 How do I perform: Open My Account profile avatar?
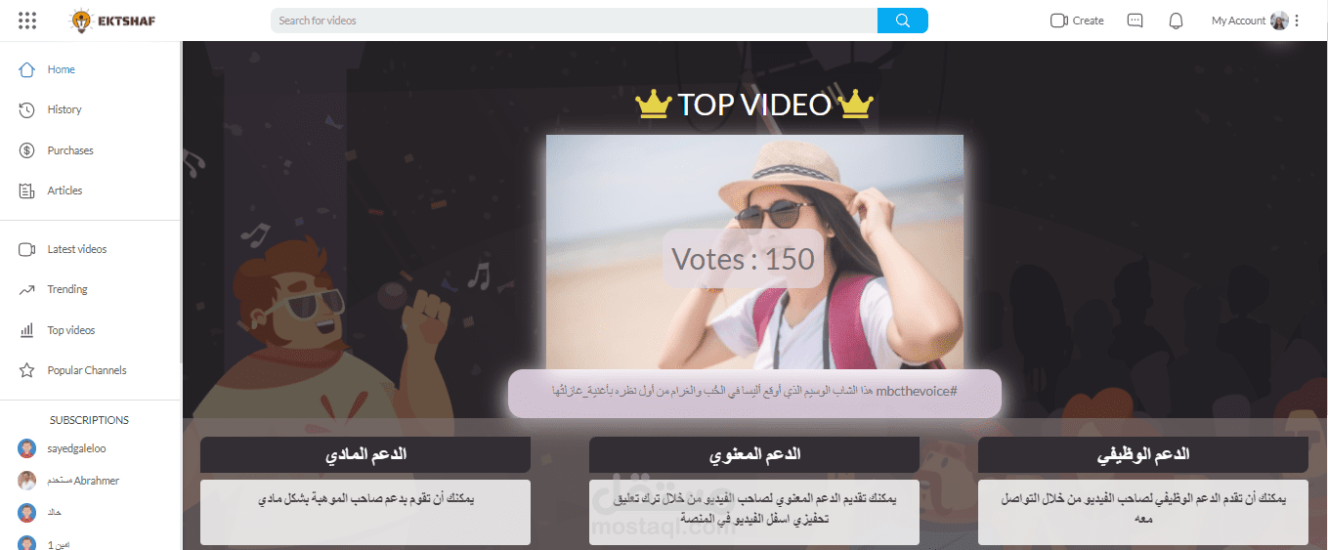pos(1279,21)
